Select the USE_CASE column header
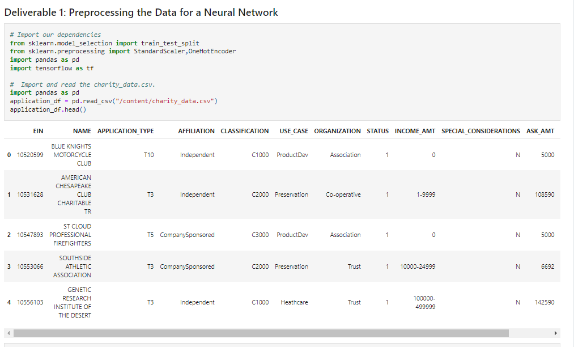The image size is (574, 347). pos(294,131)
